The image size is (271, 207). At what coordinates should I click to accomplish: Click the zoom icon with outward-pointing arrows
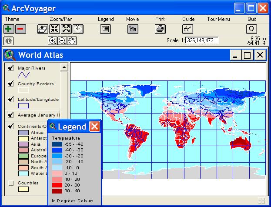point(66,29)
